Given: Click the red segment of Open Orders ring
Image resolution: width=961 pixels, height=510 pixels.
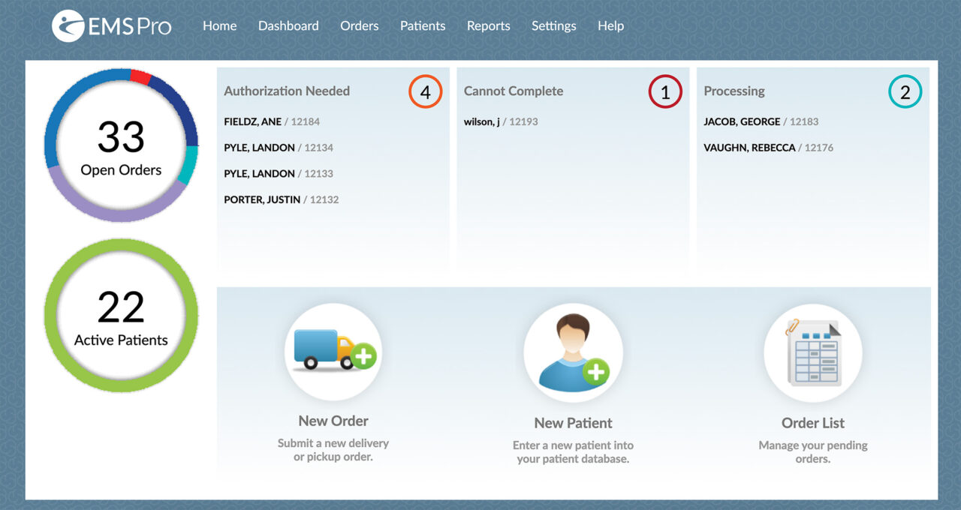Looking at the screenshot, I should 140,76.
